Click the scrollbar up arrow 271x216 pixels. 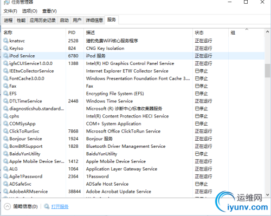pyautogui.click(x=268, y=32)
